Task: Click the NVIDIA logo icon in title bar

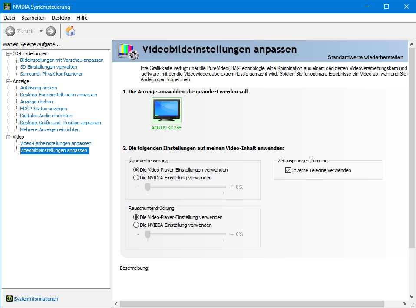Action: (7, 7)
